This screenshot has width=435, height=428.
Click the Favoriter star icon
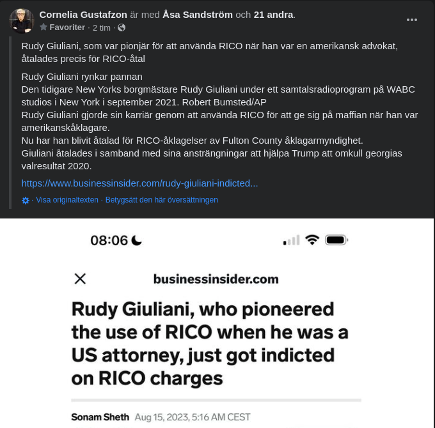(x=43, y=27)
